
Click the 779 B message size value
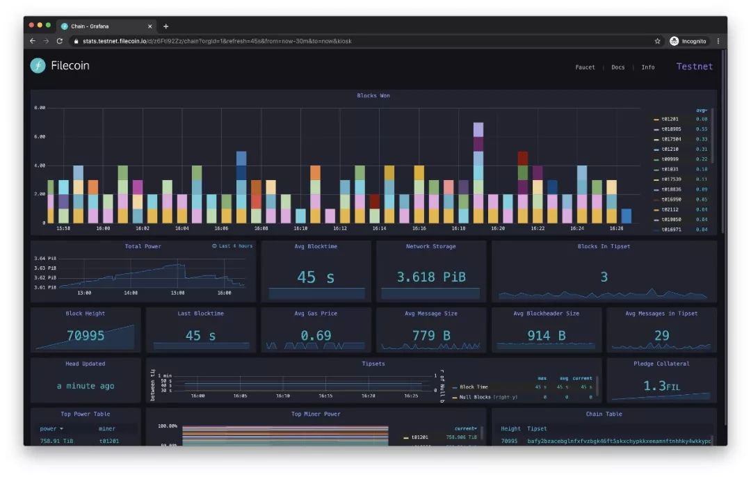pyautogui.click(x=430, y=335)
